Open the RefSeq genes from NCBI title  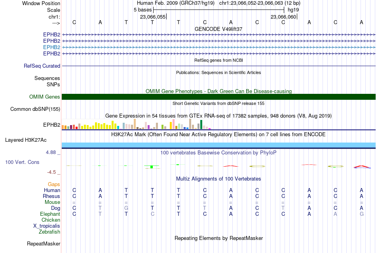tap(218, 60)
